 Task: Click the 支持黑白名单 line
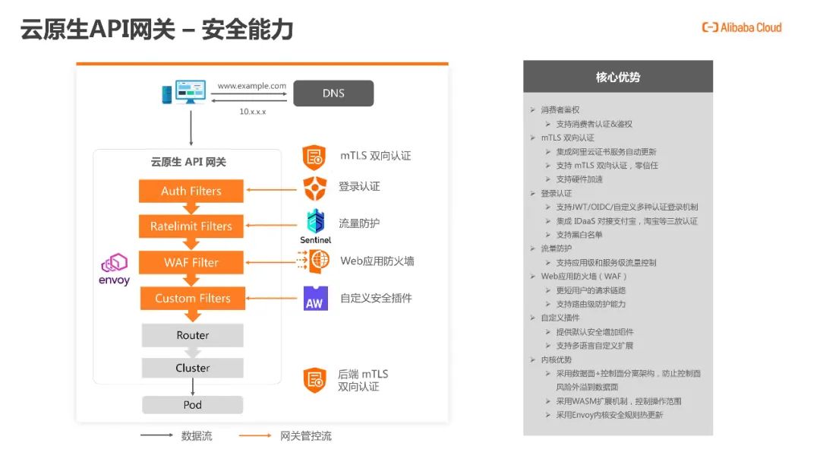[579, 235]
